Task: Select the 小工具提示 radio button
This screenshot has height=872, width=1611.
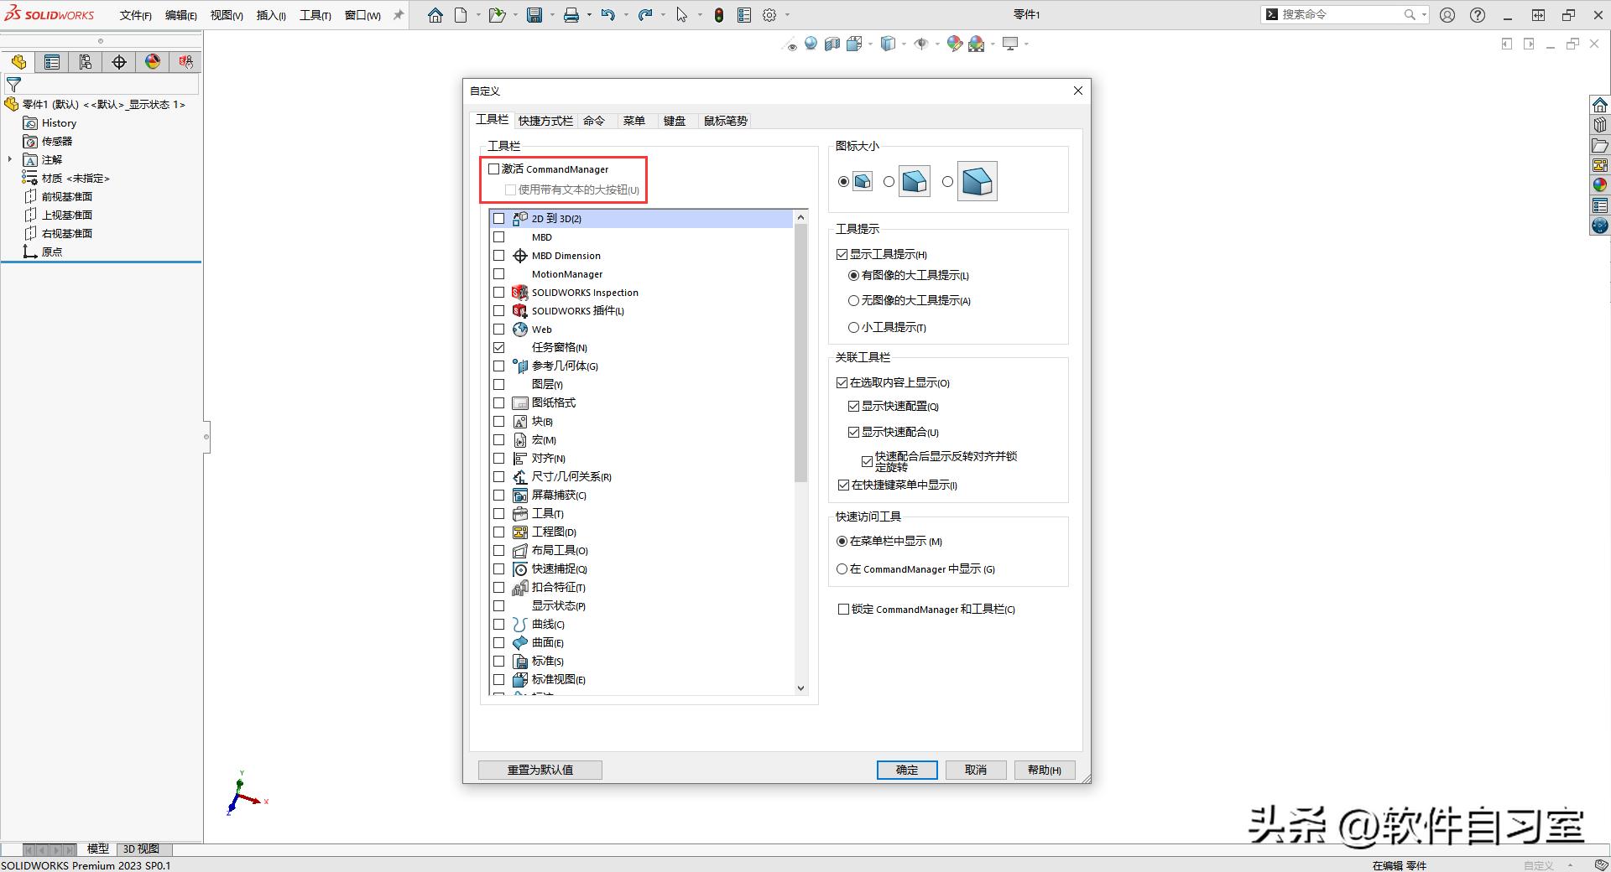Action: [x=854, y=327]
